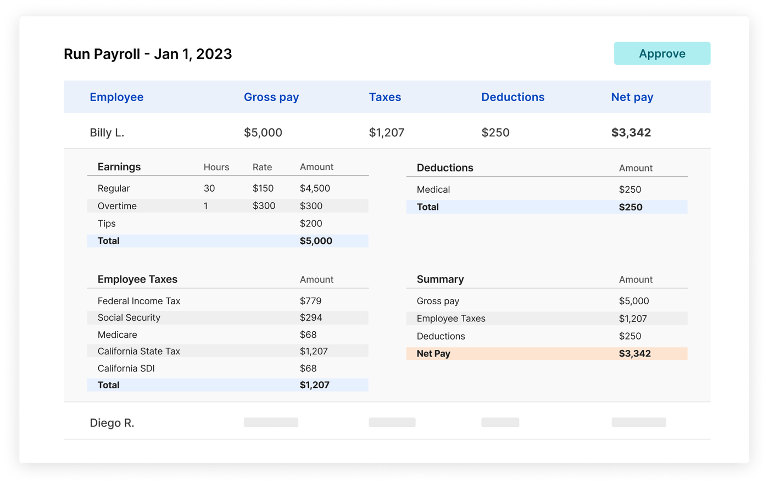Image resolution: width=769 pixels, height=485 pixels.
Task: Open the Run Payroll - Jan 1, 2023 header
Action: [x=148, y=53]
